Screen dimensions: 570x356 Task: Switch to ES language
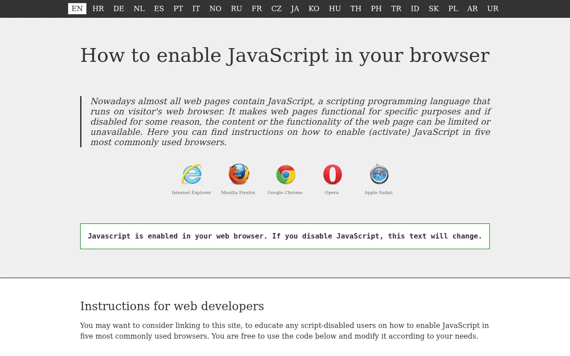pos(159,8)
